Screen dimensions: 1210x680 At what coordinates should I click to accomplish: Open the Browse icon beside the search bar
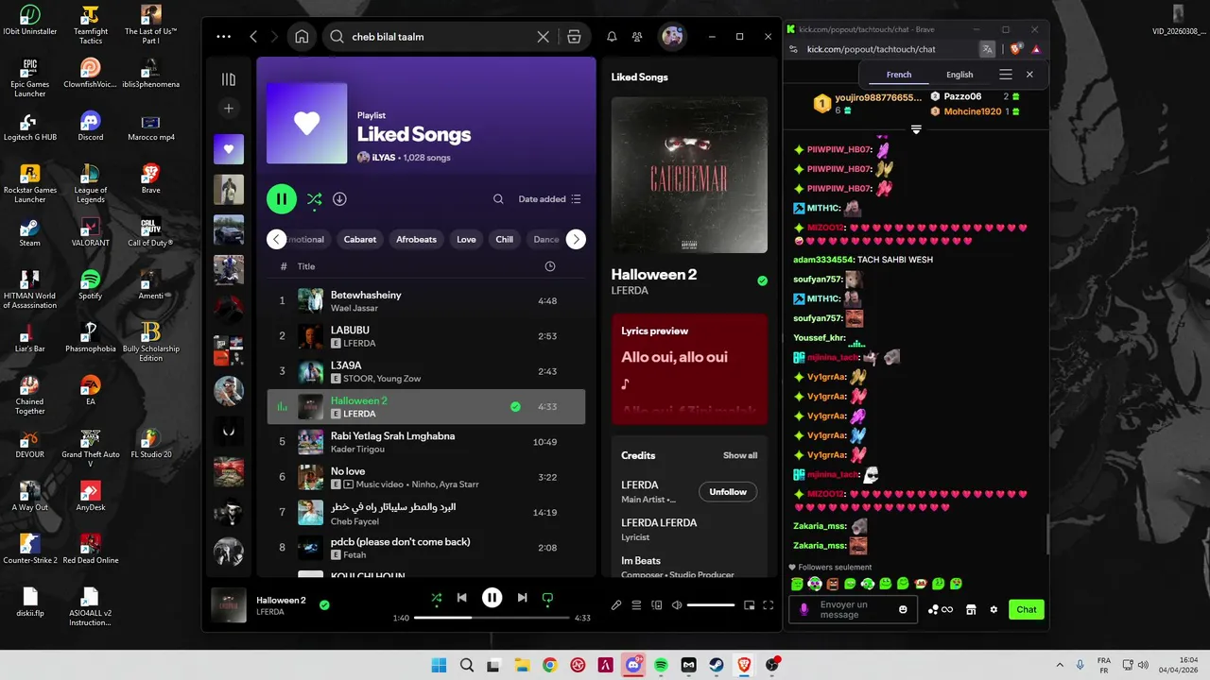pos(574,37)
